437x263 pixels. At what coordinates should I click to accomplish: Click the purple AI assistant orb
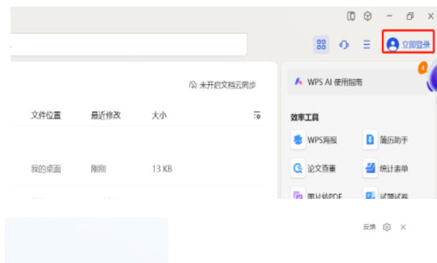tap(432, 78)
